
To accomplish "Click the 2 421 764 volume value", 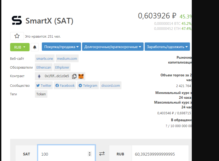I will coord(183,86).
